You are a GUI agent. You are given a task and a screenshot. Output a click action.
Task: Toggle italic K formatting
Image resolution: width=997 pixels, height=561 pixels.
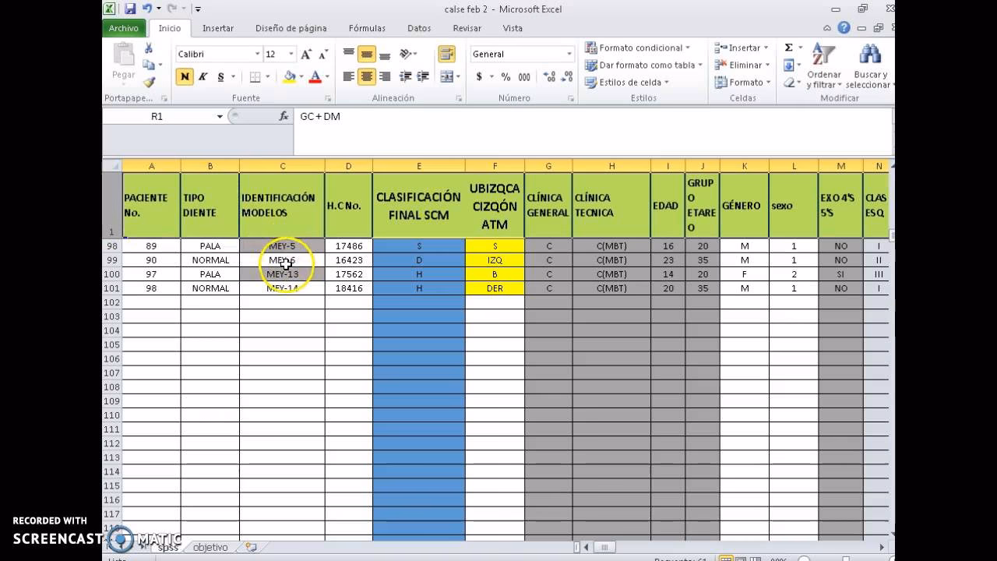tap(203, 76)
